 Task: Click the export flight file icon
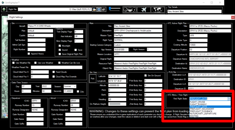pyautogui.click(x=103, y=9)
